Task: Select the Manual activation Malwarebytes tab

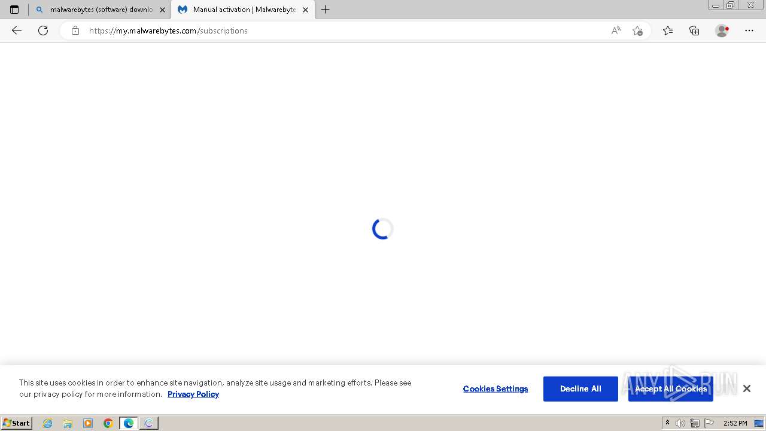Action: coord(242,10)
